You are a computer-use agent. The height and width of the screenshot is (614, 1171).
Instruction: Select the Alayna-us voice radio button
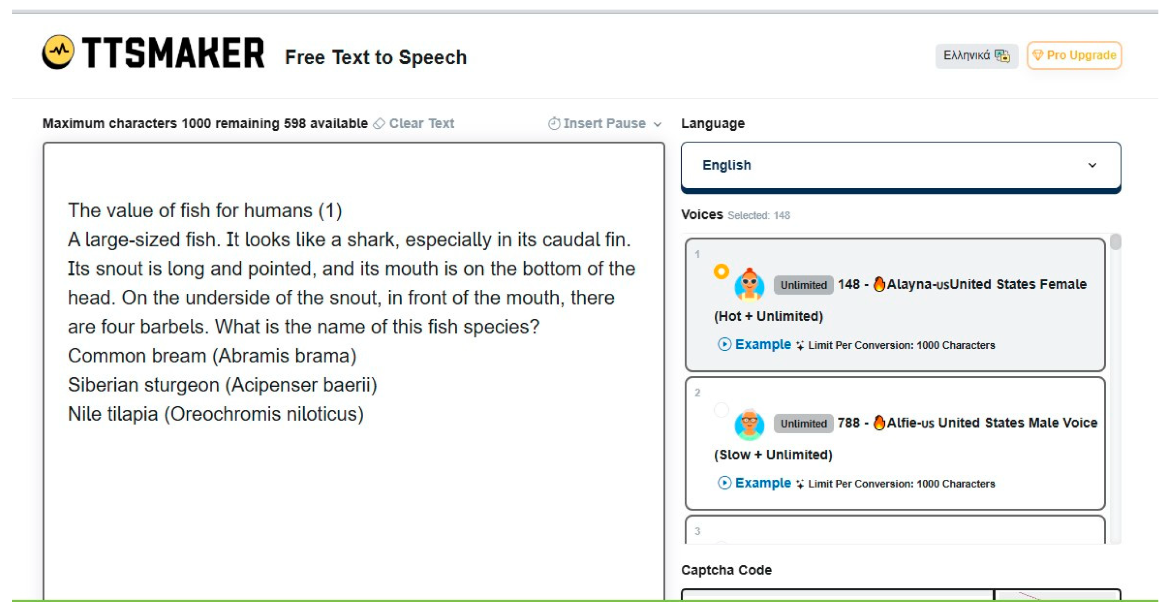tap(721, 271)
